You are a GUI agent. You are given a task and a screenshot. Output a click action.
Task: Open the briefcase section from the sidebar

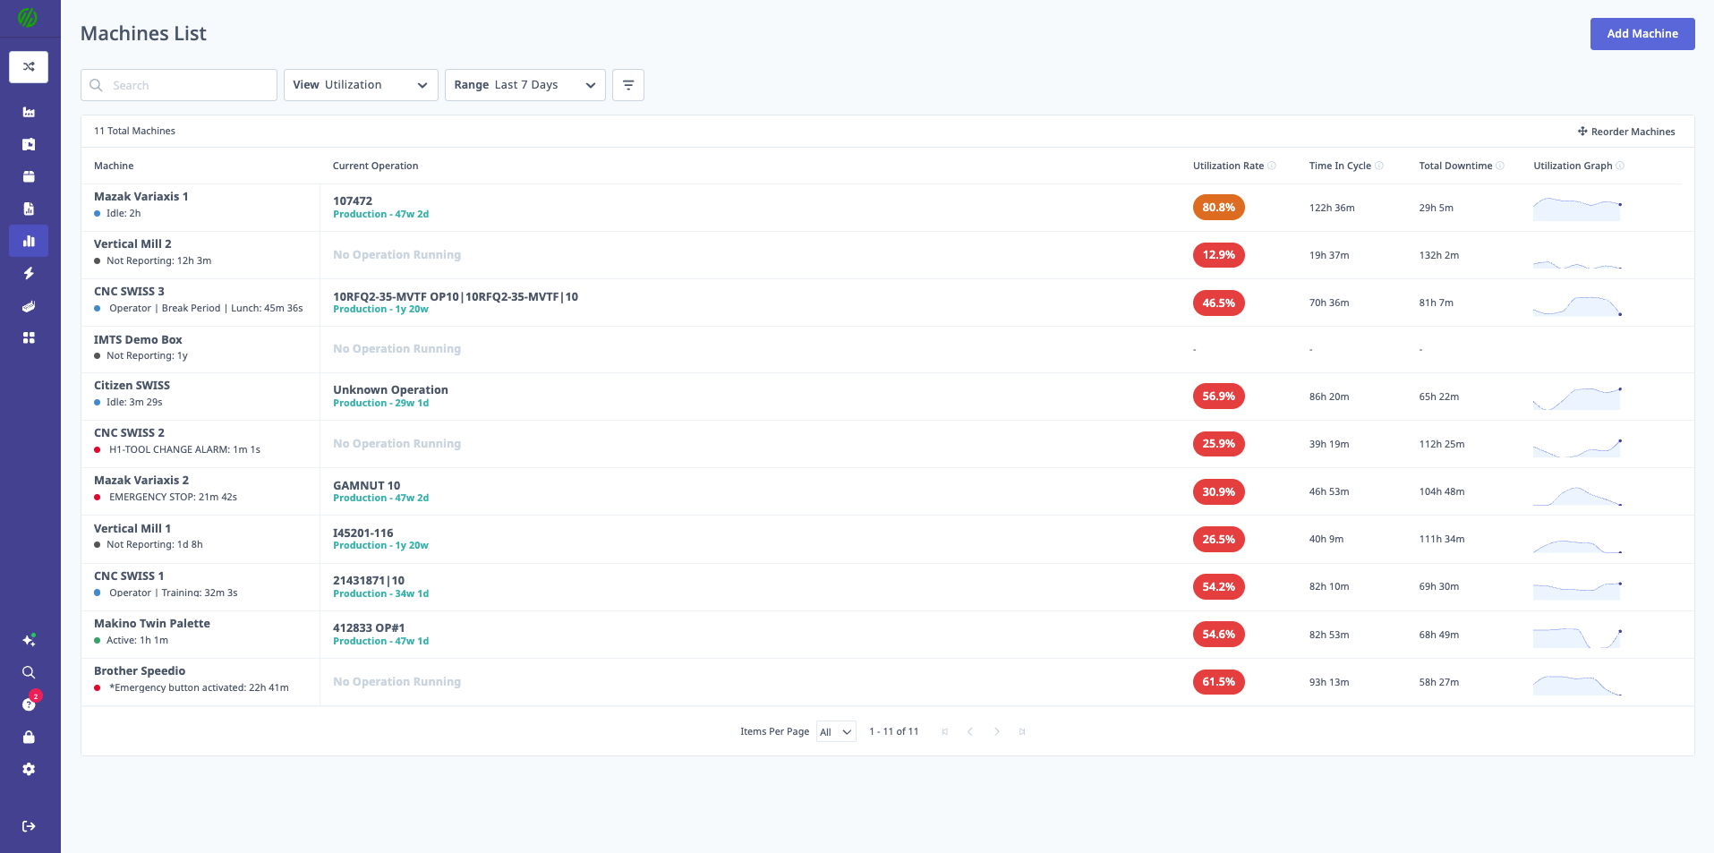(29, 176)
